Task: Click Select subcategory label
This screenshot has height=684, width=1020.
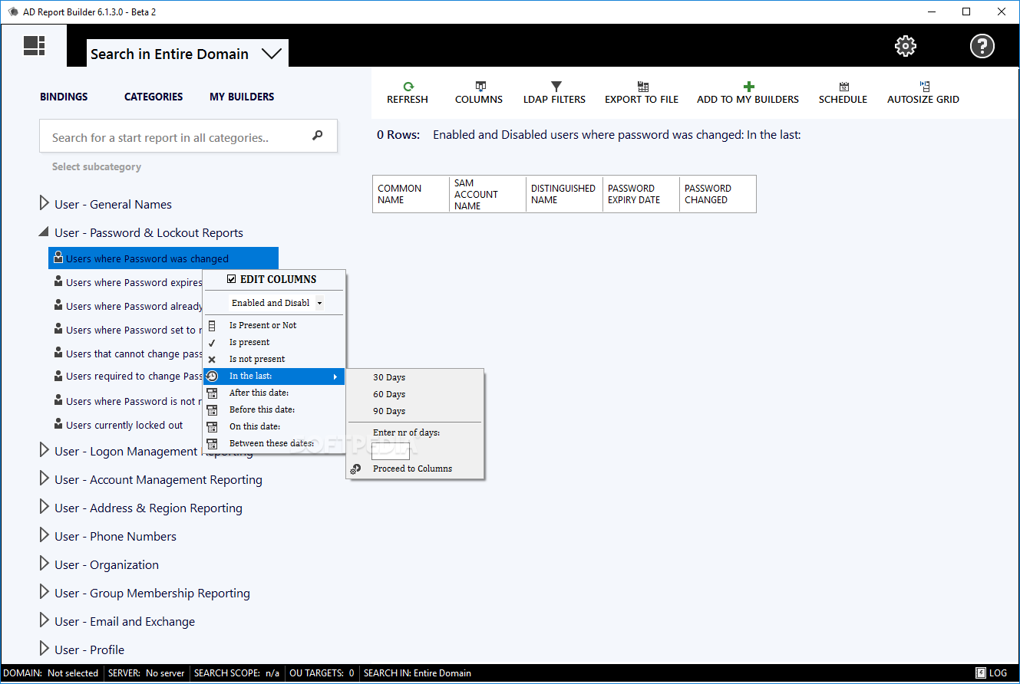Action: tap(97, 166)
